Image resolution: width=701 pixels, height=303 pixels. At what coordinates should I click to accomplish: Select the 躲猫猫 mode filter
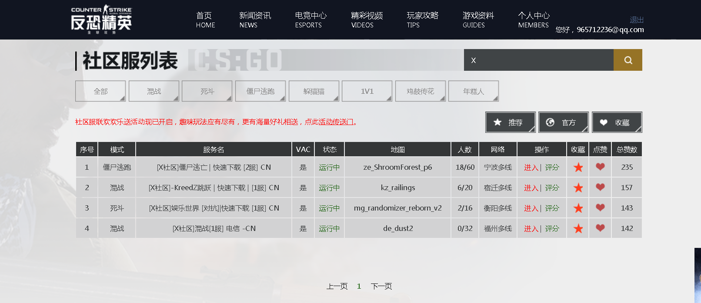coord(314,91)
